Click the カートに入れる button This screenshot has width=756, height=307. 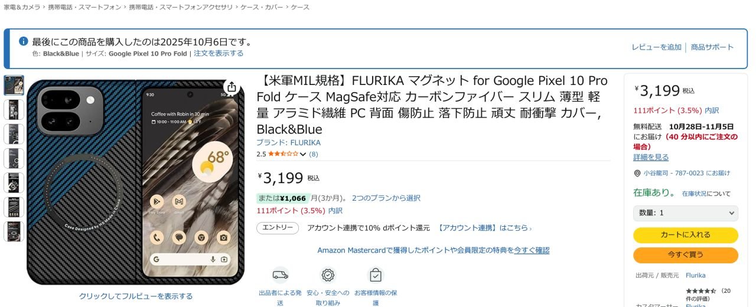686,235
